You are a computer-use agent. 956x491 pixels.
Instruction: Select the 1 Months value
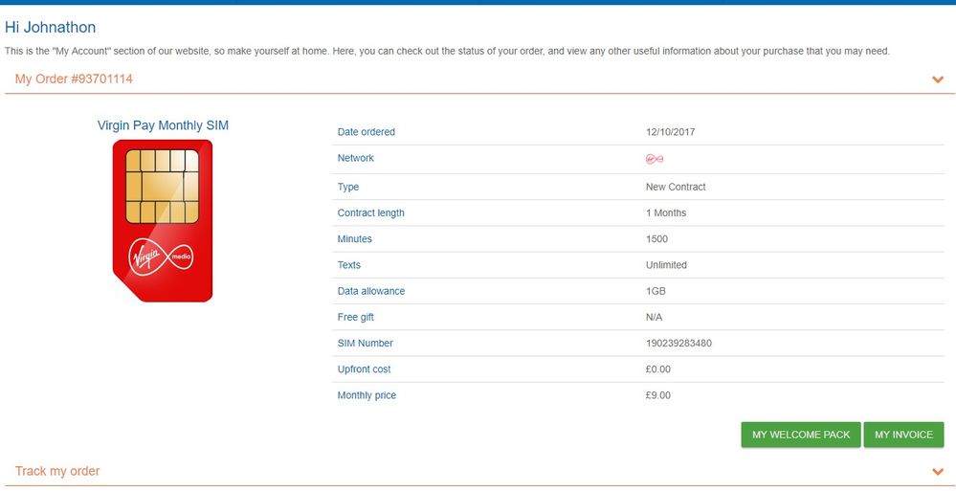click(666, 212)
